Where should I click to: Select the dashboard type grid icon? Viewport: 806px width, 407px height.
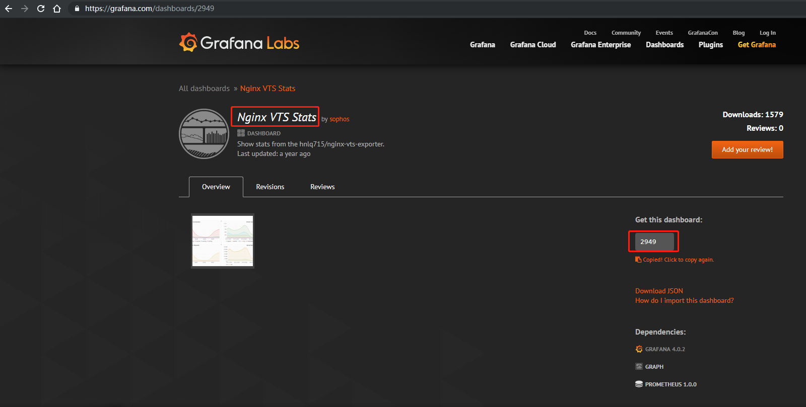pyautogui.click(x=241, y=133)
